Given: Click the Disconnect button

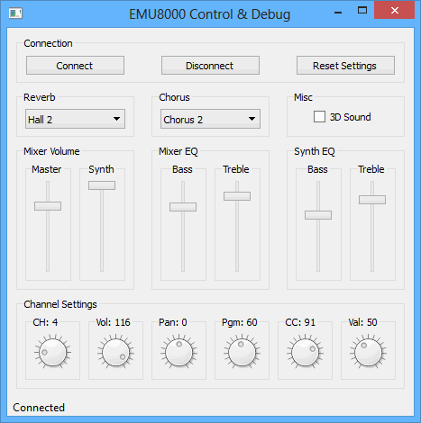Looking at the screenshot, I should click(210, 66).
